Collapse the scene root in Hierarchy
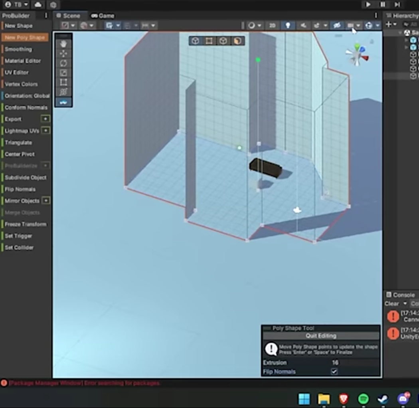This screenshot has height=408, width=419. pos(400,33)
